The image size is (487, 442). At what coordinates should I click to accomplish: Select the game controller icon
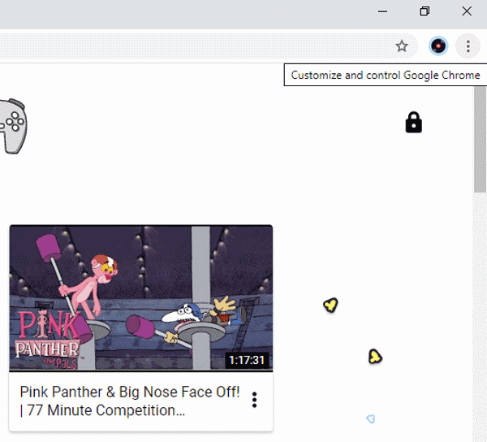pos(13,126)
